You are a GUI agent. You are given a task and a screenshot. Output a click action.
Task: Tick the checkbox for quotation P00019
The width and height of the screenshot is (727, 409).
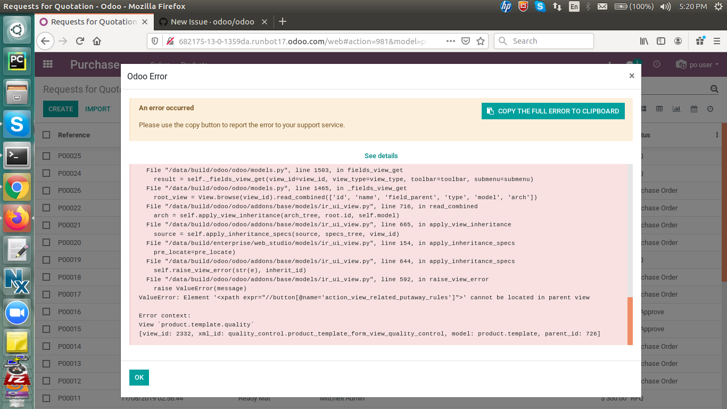coord(46,259)
